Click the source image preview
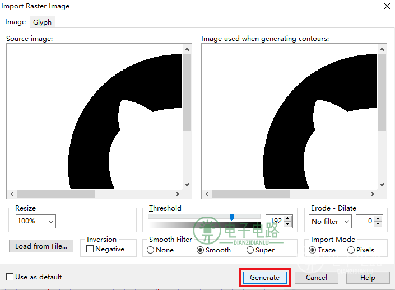This screenshot has height=290, width=395. pos(95,117)
